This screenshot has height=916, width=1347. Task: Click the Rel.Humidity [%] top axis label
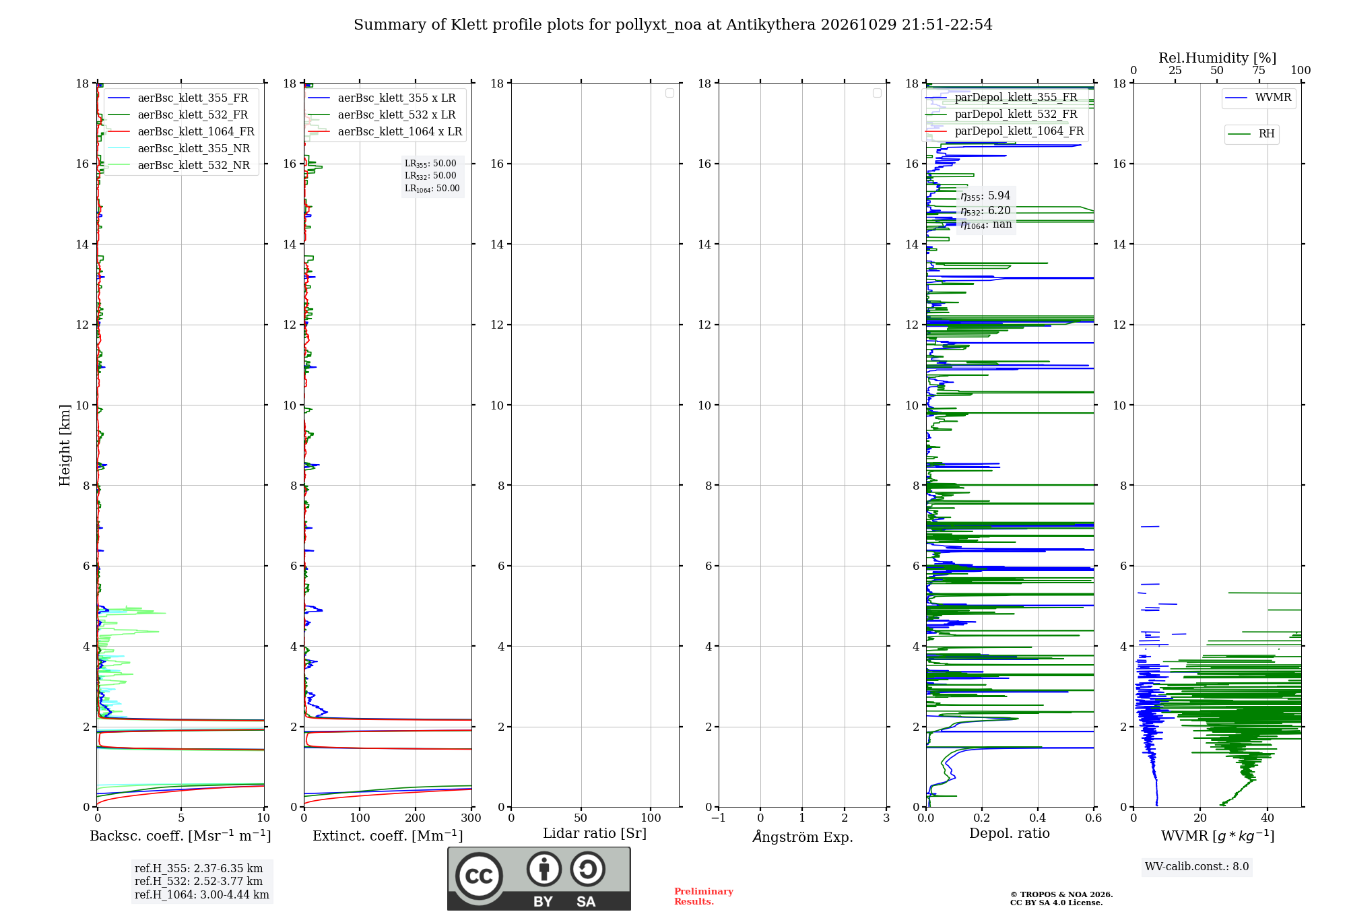[1217, 58]
